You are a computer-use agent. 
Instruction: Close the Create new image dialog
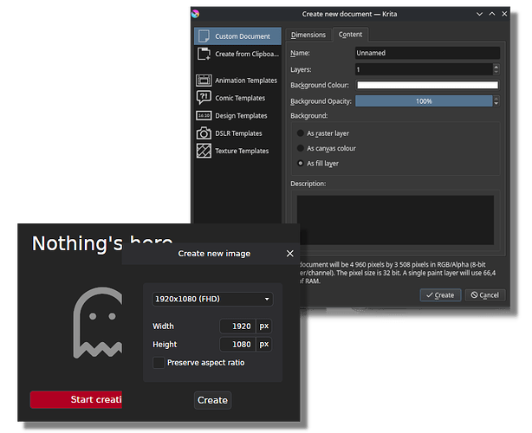point(289,254)
